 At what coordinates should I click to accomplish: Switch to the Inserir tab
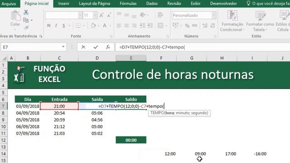point(63,4)
